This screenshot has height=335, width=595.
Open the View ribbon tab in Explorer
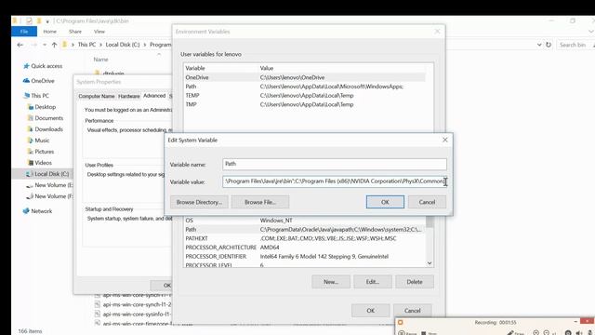(x=99, y=32)
